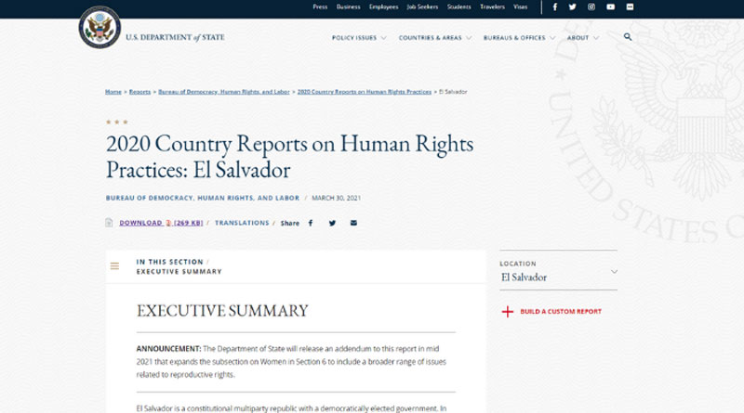Click the March 30, 2021 date text
744x413 pixels.
coord(336,198)
